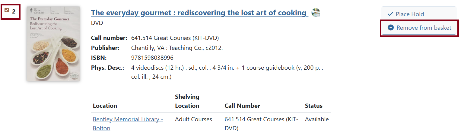Click the minus icon in Remove from basket
Image resolution: width=464 pixels, height=139 pixels.
391,28
